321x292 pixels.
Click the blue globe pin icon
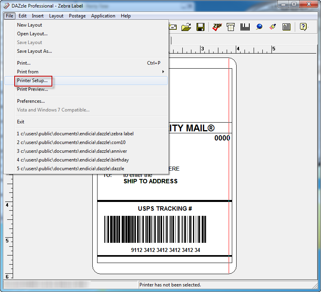tap(259, 27)
